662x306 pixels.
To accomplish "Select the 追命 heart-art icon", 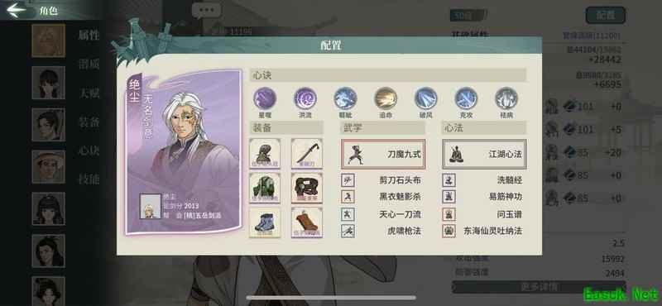I will (386, 98).
